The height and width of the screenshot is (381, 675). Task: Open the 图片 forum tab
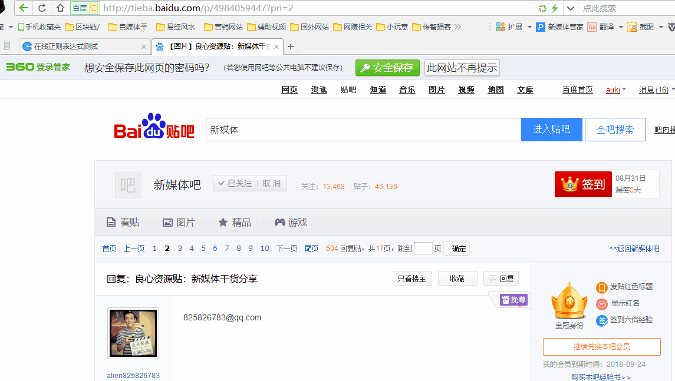tap(179, 223)
